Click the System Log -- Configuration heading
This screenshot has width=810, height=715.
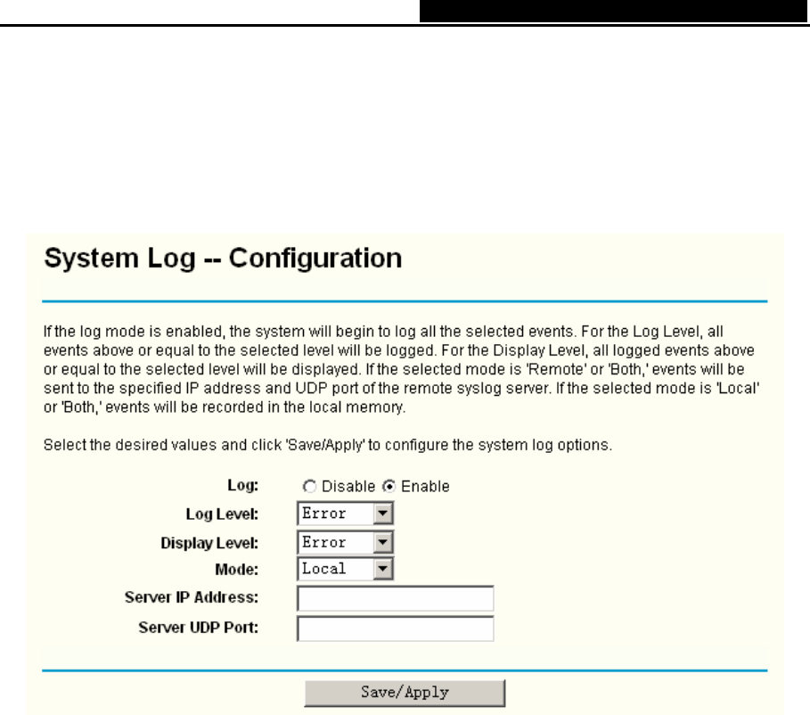[x=223, y=258]
